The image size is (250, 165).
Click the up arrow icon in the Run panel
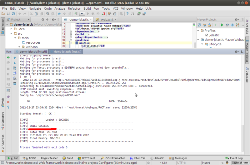tap(15, 58)
